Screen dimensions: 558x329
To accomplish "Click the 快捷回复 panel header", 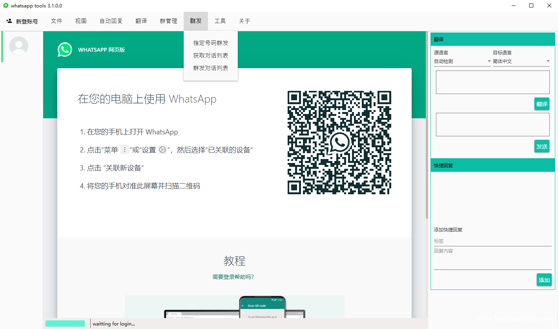I will pyautogui.click(x=492, y=165).
